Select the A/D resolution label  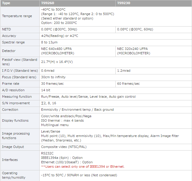(x=13, y=90)
